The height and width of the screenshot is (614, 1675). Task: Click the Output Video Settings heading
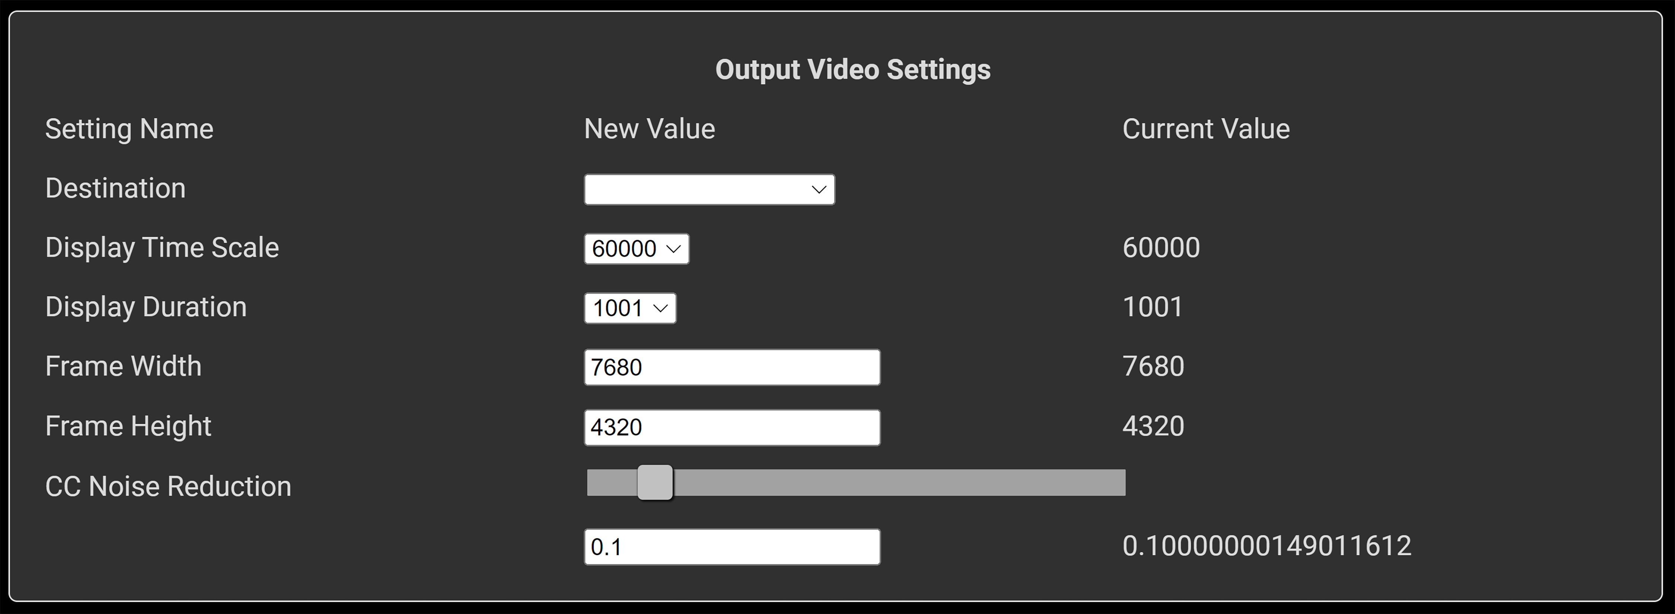click(852, 70)
